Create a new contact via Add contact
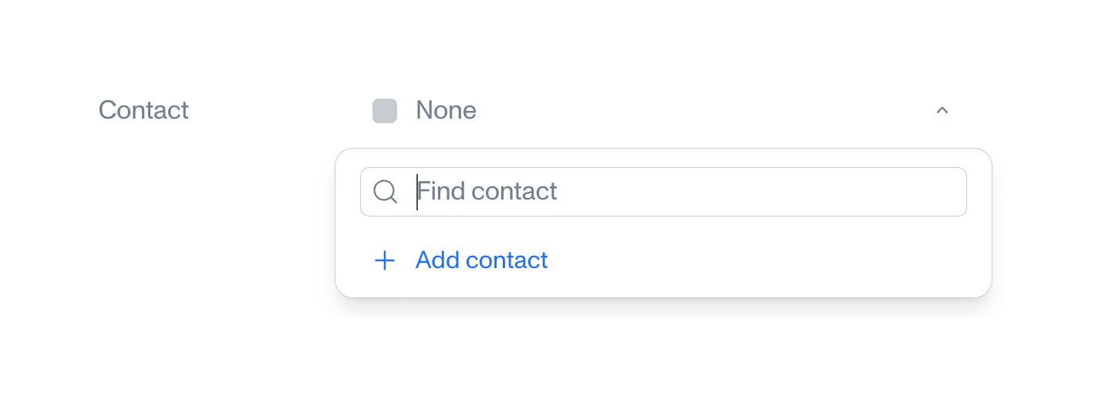This screenshot has height=416, width=1105. 481,260
